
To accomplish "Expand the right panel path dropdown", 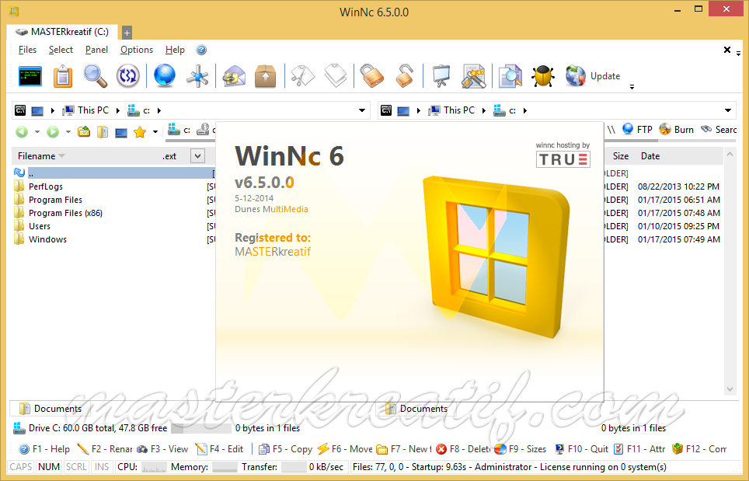I will (728, 111).
